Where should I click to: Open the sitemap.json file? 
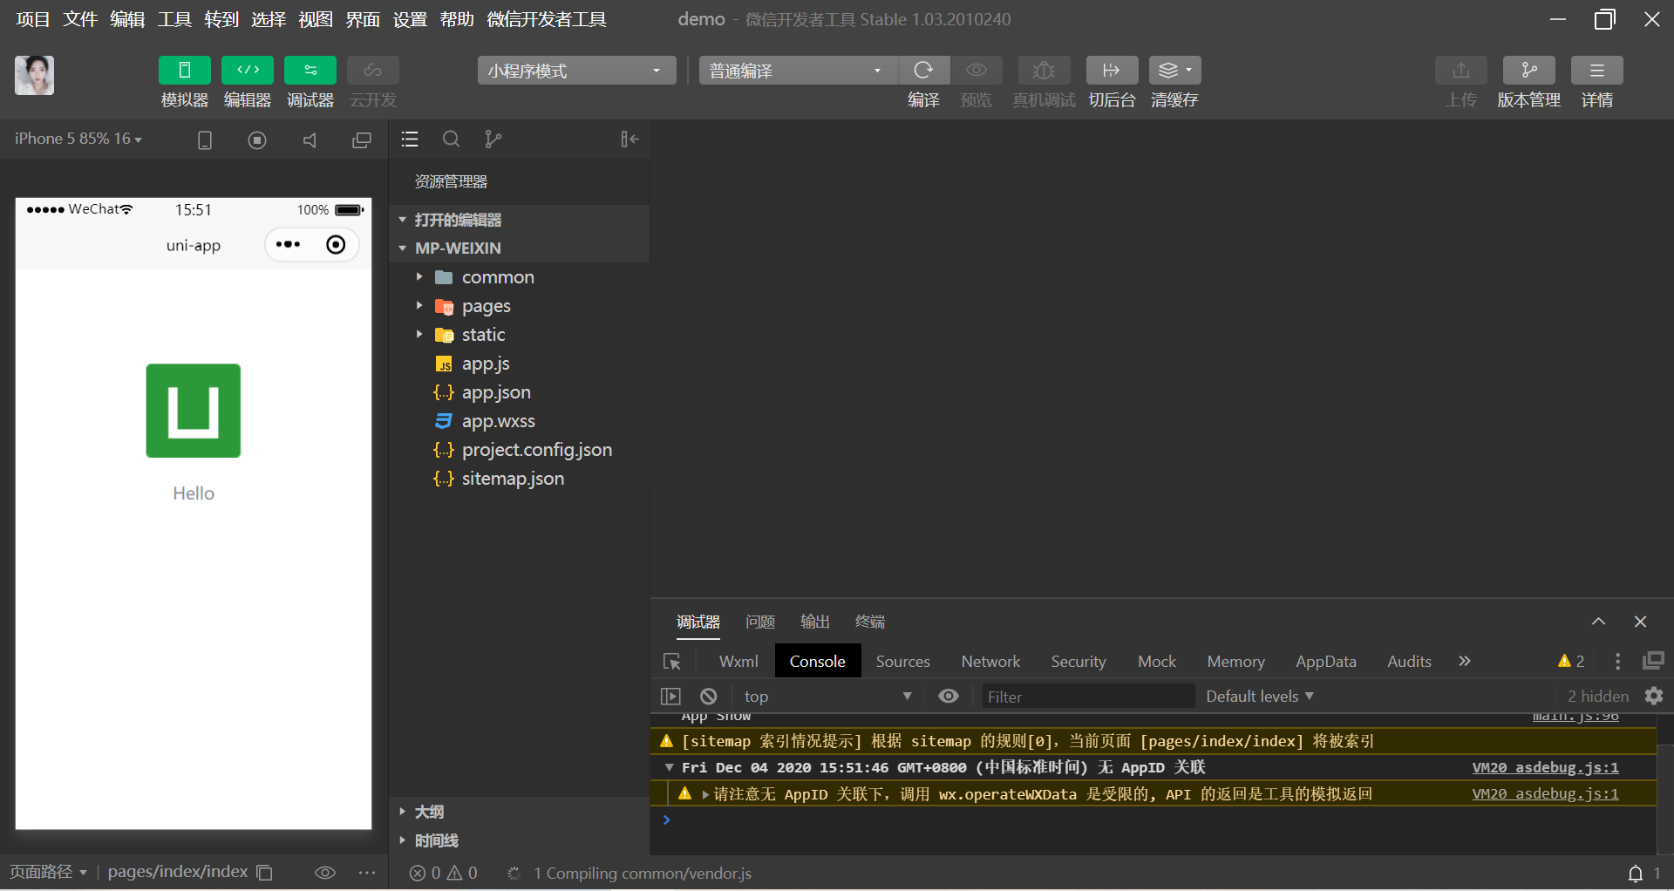[x=519, y=479]
